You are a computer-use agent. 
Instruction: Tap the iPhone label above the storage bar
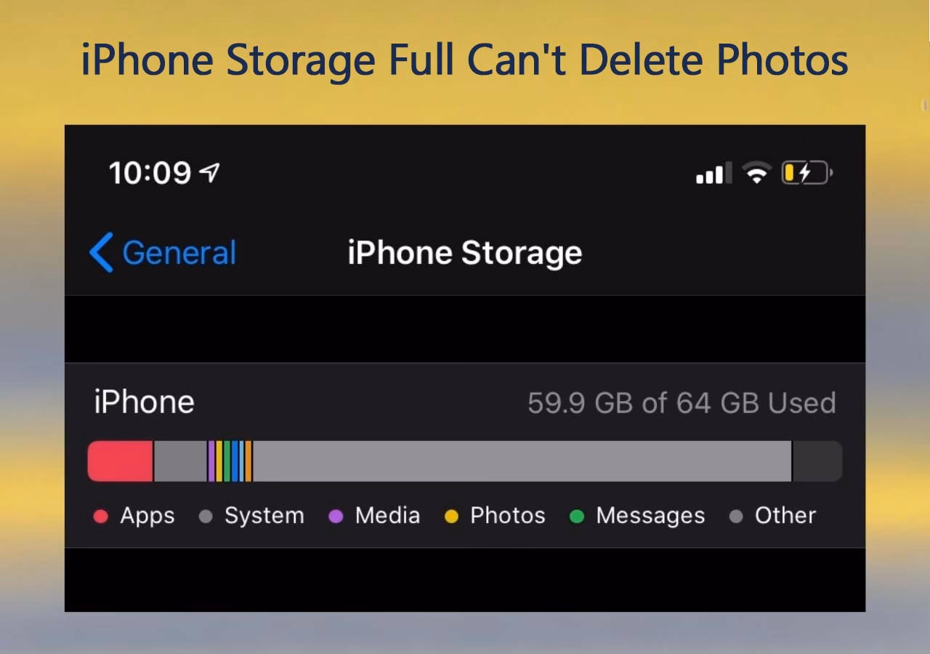(x=143, y=401)
